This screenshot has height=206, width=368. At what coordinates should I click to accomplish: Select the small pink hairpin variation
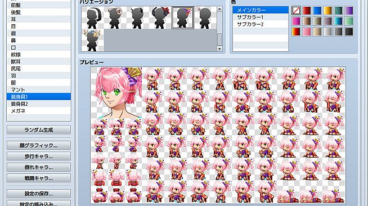pos(205,17)
